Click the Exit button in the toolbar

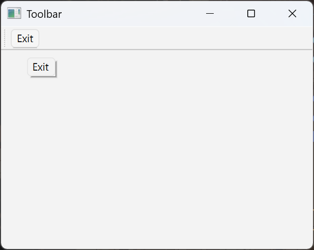point(25,39)
